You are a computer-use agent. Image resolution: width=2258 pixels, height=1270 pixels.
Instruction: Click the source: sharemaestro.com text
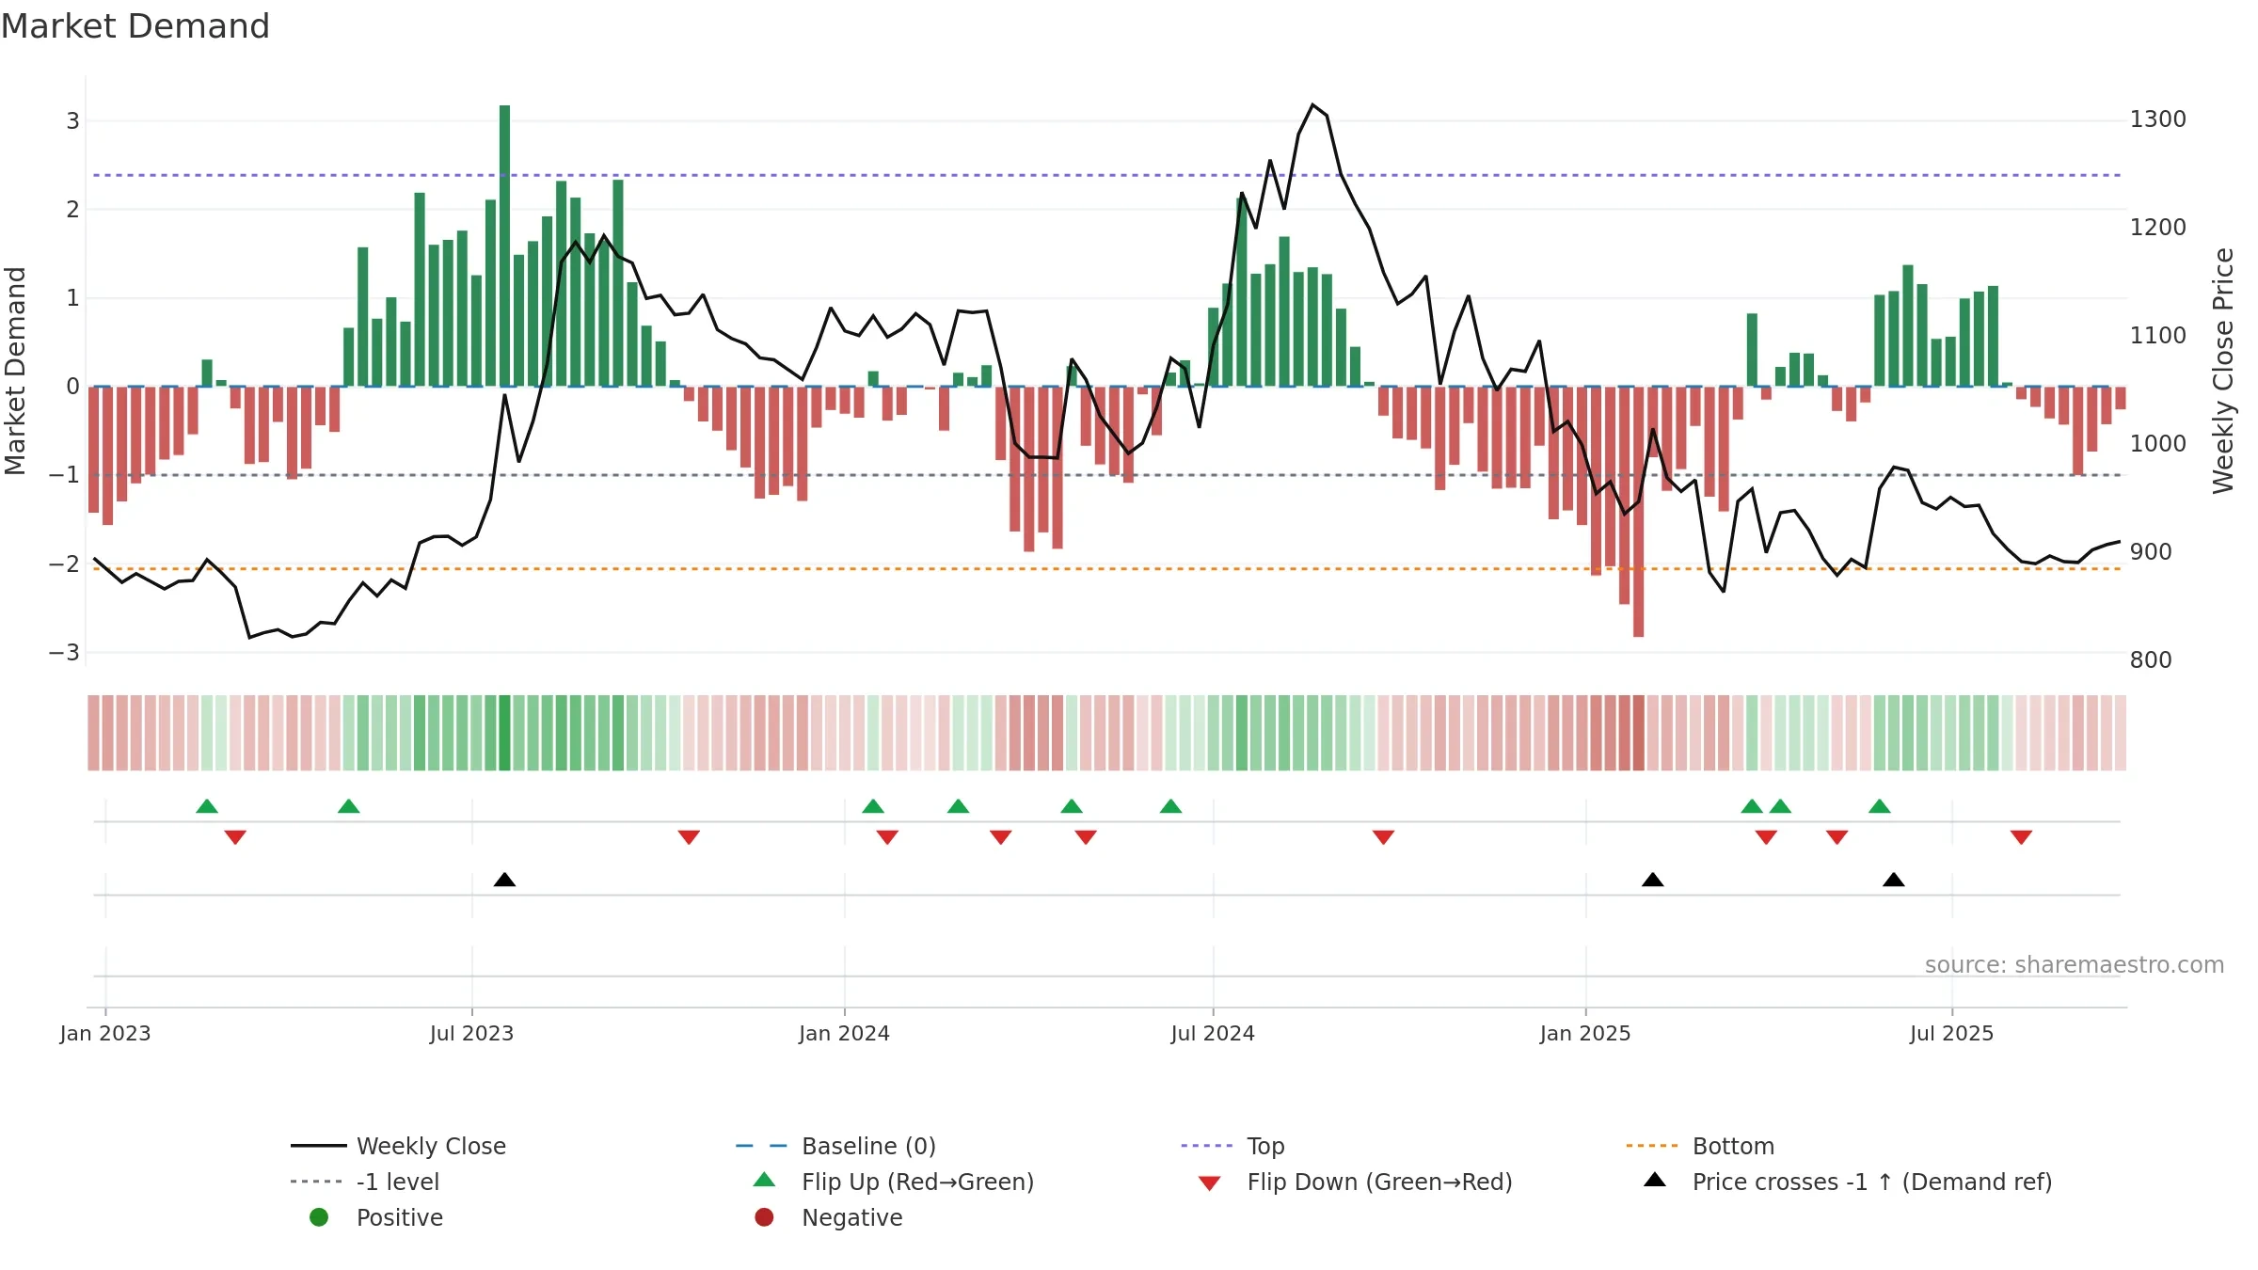click(x=2075, y=964)
